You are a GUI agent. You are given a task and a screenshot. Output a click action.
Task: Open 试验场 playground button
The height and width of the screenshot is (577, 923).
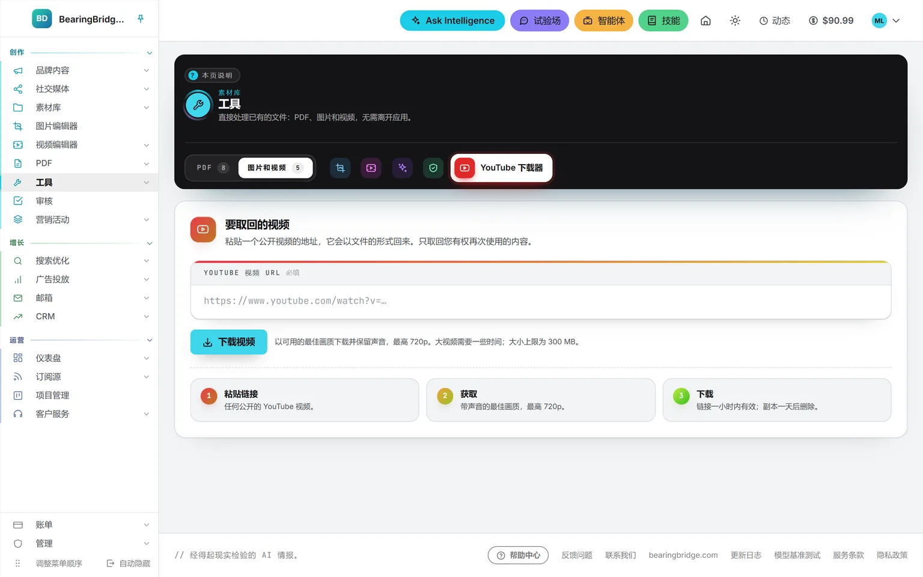540,20
